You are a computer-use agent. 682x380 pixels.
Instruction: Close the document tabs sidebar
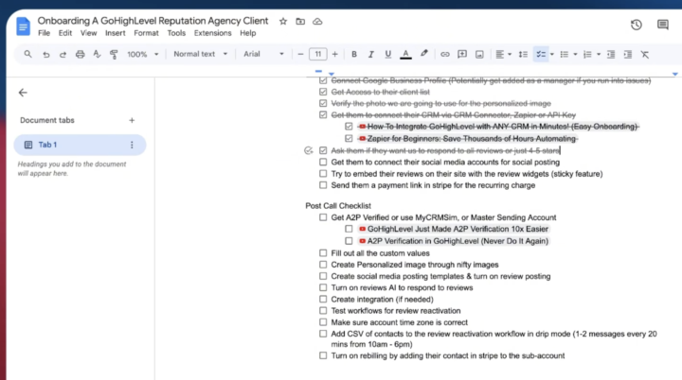click(23, 93)
